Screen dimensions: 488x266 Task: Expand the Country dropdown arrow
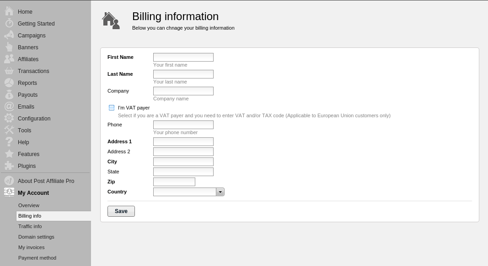[x=220, y=192]
